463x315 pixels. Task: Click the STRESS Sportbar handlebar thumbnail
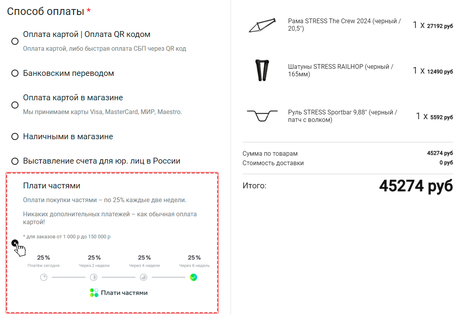(x=262, y=116)
